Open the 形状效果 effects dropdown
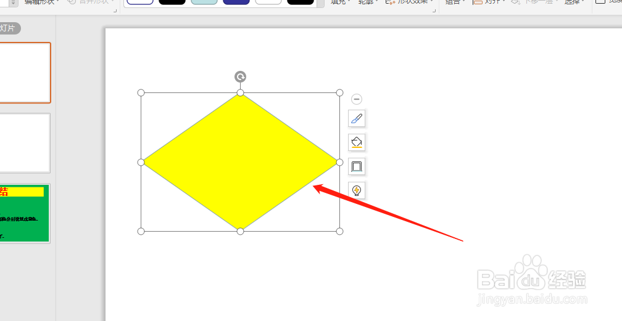This screenshot has width=622, height=321. coord(409,2)
